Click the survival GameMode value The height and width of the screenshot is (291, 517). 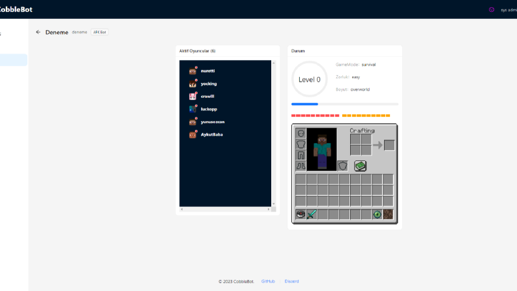point(368,65)
